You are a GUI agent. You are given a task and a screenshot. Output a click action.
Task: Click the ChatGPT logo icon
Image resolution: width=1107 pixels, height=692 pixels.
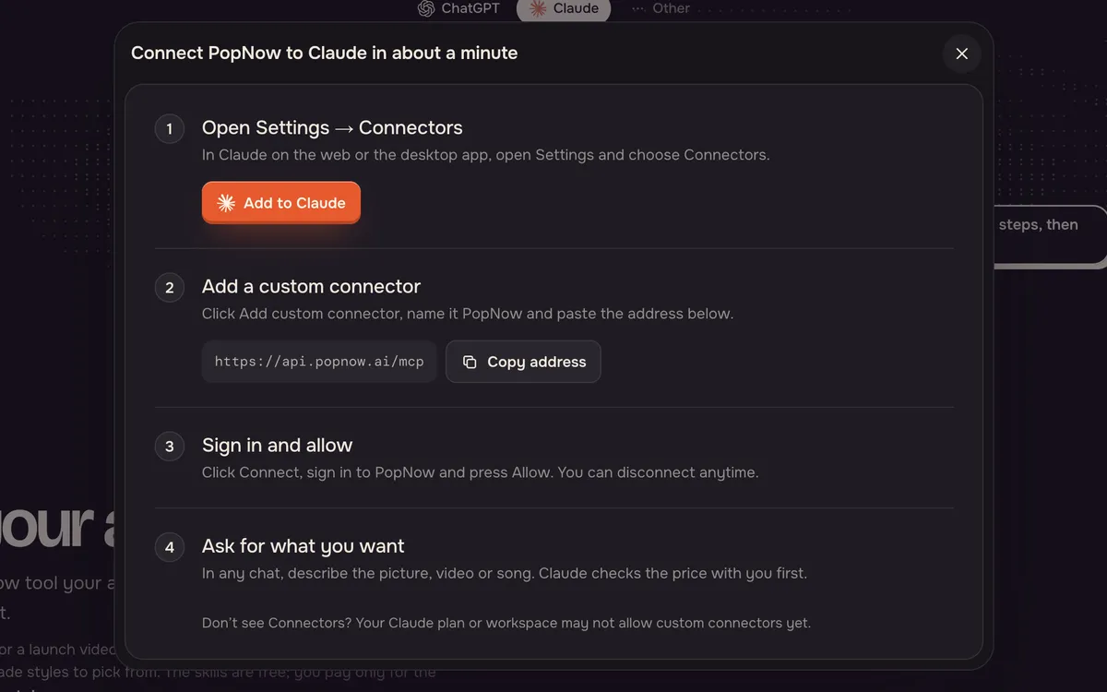click(425, 8)
